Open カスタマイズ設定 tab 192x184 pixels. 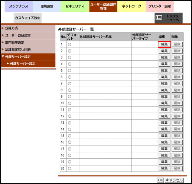[27, 18]
